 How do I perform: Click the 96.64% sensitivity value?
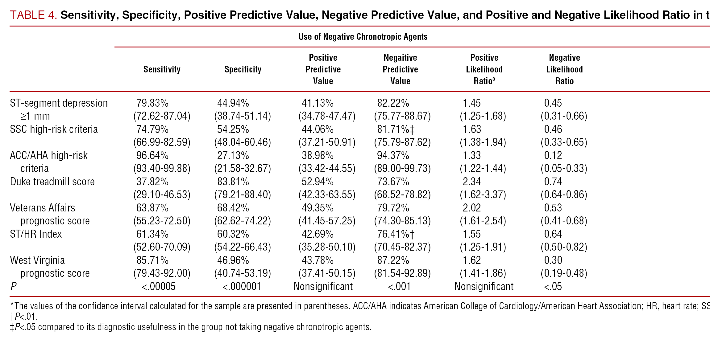click(x=152, y=155)
